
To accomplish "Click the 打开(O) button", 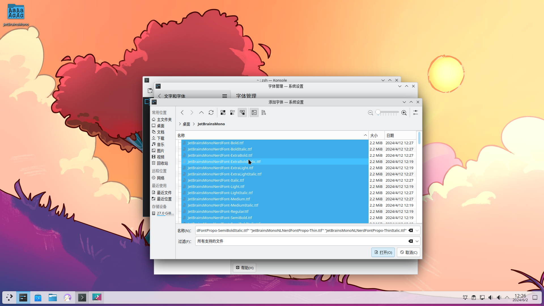I will pos(383,252).
